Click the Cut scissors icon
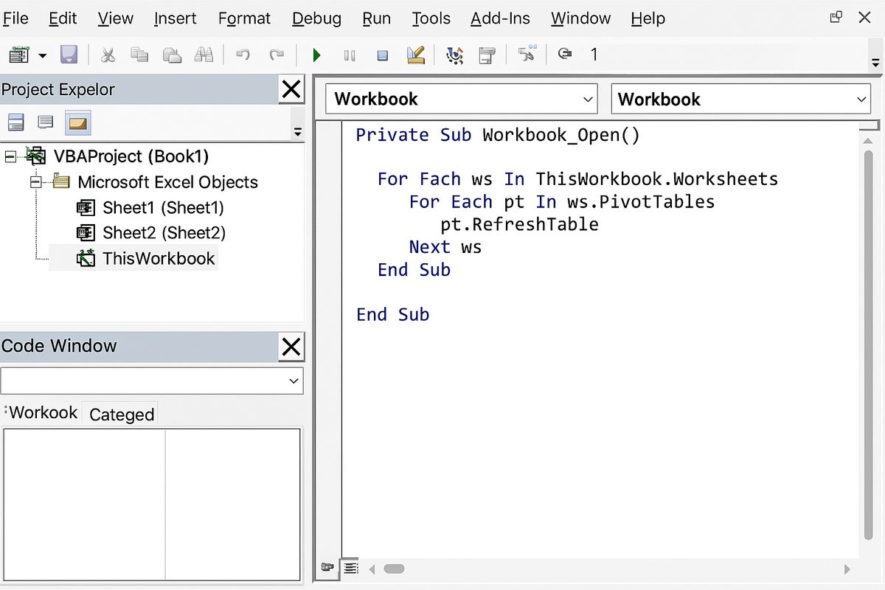 point(108,55)
